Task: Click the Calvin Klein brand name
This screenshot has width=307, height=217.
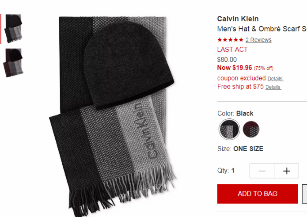Action: click(238, 19)
